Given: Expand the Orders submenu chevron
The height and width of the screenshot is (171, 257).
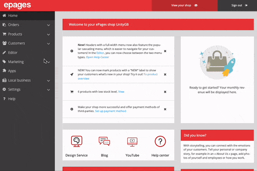Looking at the screenshot, I should pos(48,25).
